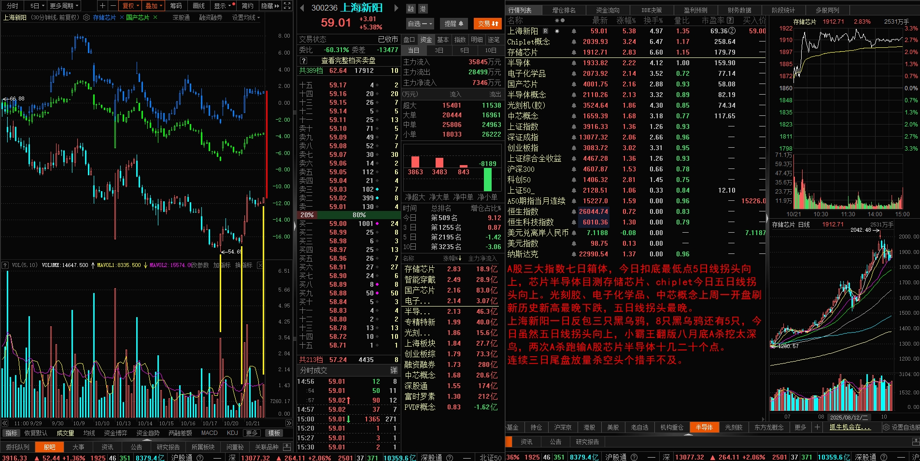Select 半导体概念 row in quotes list

pos(637,95)
